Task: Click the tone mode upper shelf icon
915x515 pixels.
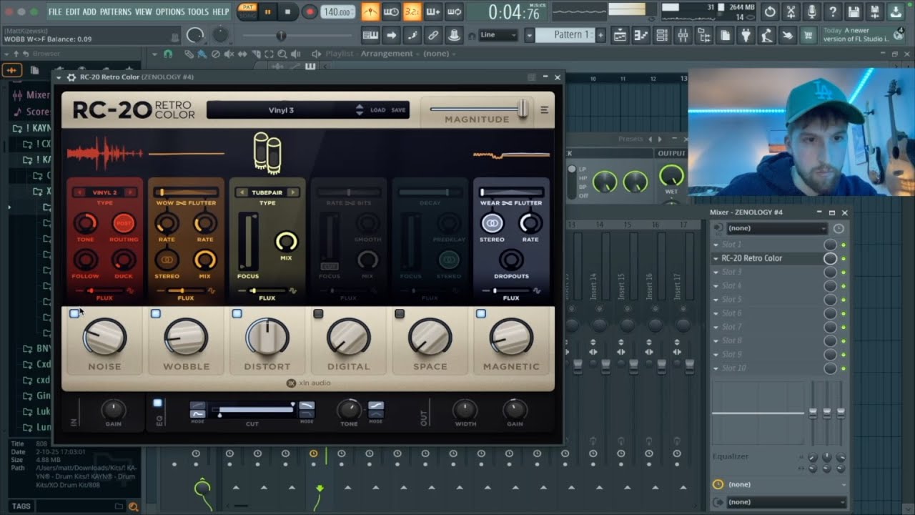Action: [375, 406]
